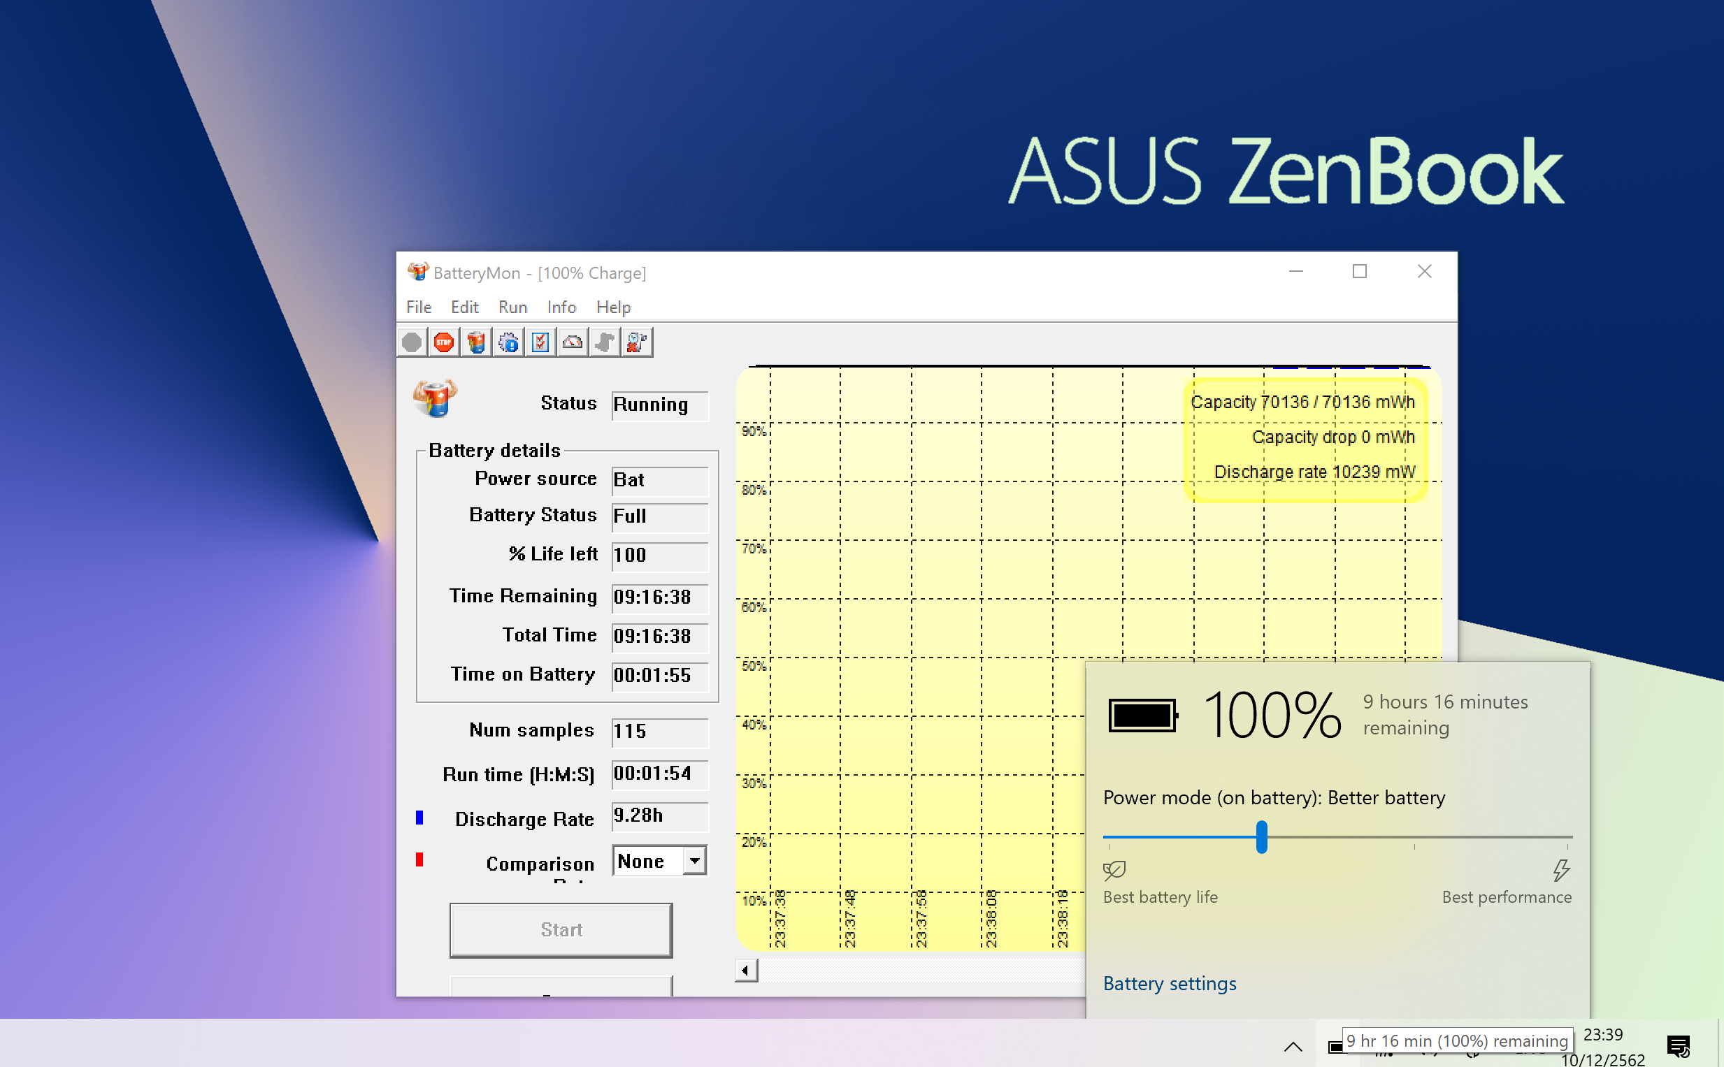
Task: Click the red Comparison color marker
Action: (x=419, y=859)
